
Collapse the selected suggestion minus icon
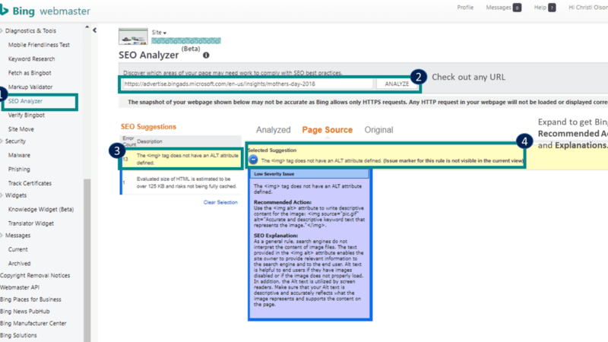coord(253,160)
